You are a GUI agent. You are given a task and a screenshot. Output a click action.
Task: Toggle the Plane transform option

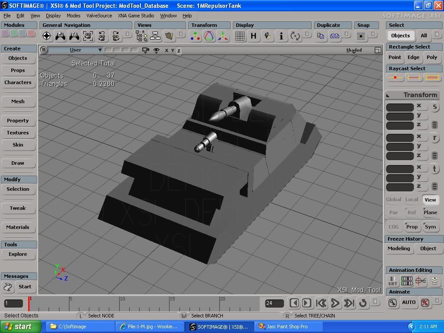pyautogui.click(x=430, y=212)
